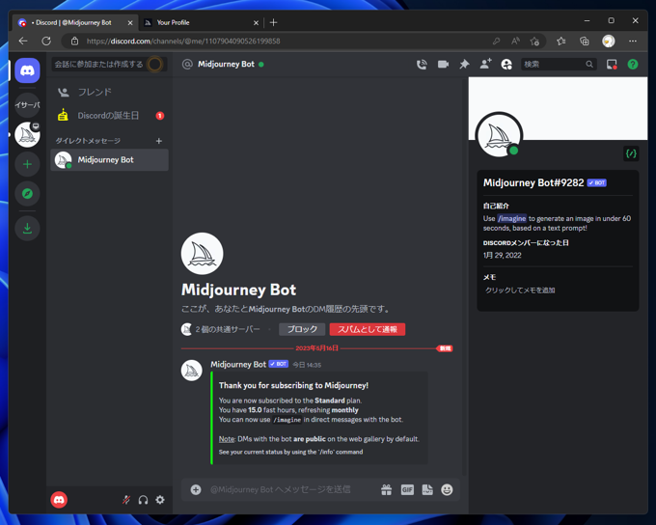The height and width of the screenshot is (525, 656).
Task: Add page to browser favorites star
Action: pos(534,41)
